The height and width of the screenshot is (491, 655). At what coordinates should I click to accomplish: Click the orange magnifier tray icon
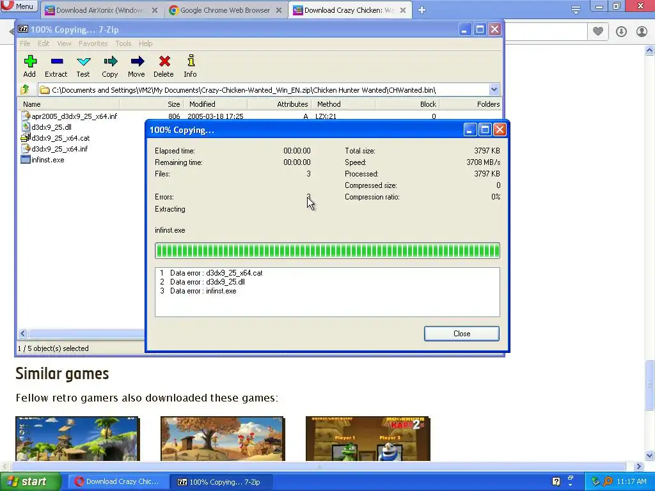click(x=608, y=481)
